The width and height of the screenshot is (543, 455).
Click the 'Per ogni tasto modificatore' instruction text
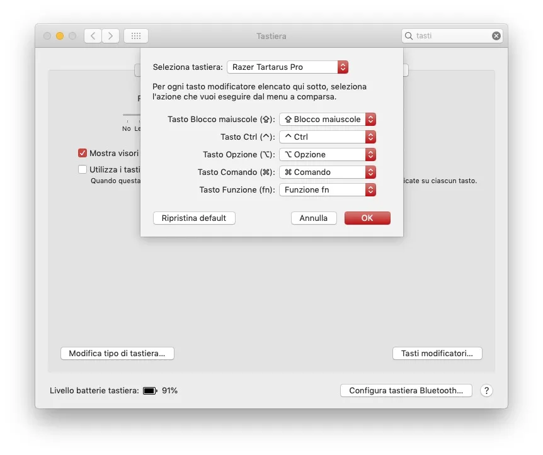click(x=260, y=91)
